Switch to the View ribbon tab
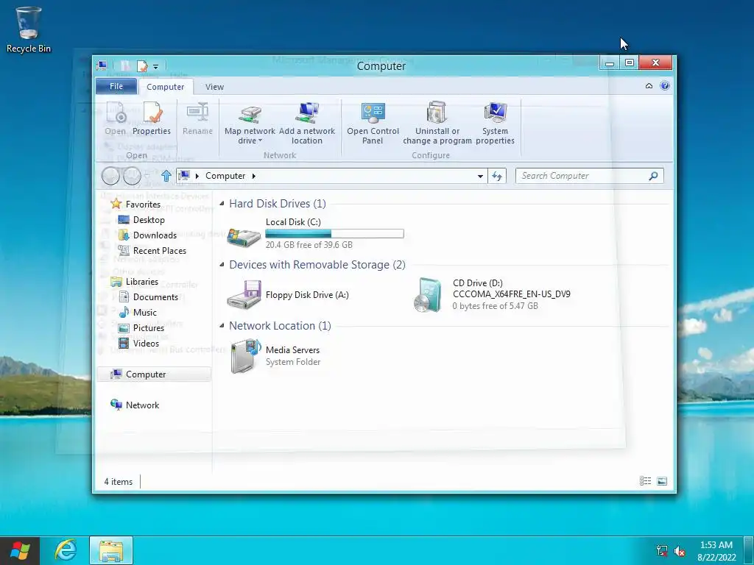This screenshot has width=754, height=565. [x=214, y=87]
